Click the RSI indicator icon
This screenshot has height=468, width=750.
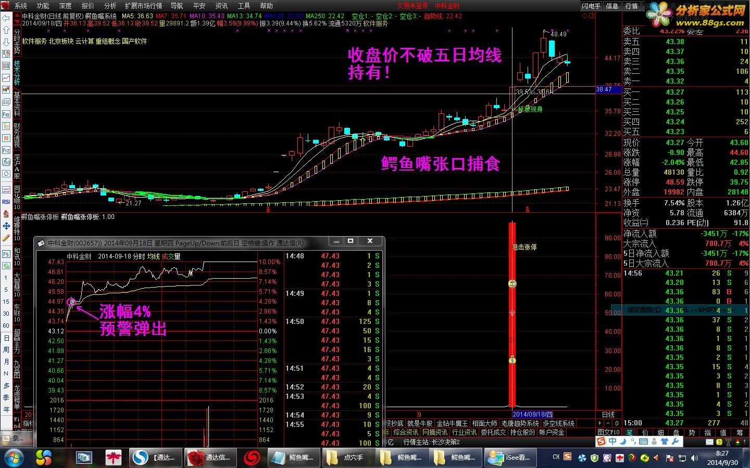(6, 201)
